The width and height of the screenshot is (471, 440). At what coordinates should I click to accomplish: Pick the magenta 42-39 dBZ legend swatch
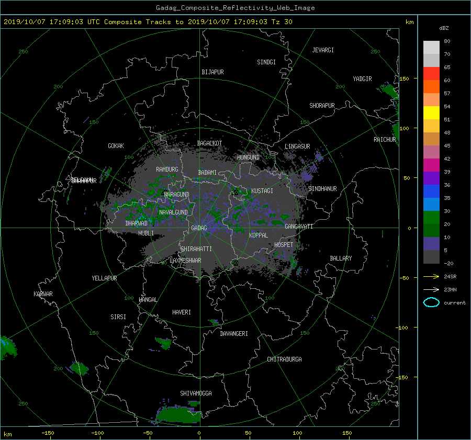click(x=431, y=165)
